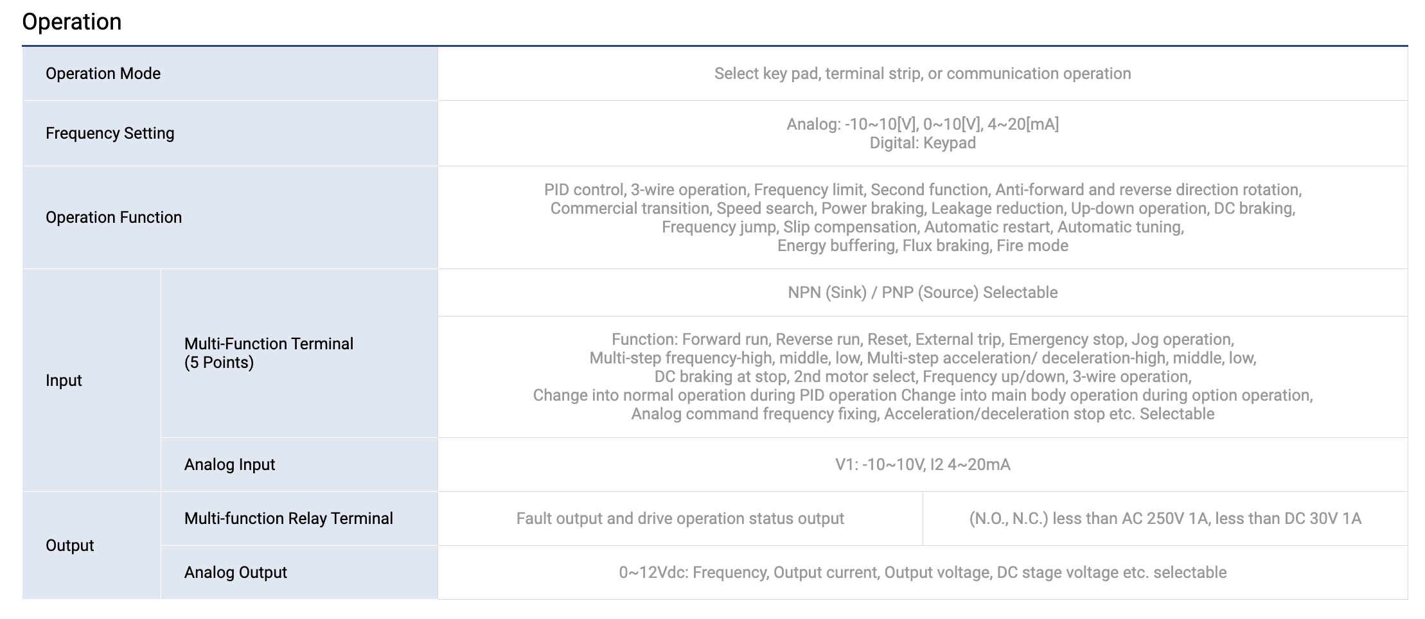This screenshot has height=619, width=1425.
Task: Click the Operation section heading
Action: [71, 22]
